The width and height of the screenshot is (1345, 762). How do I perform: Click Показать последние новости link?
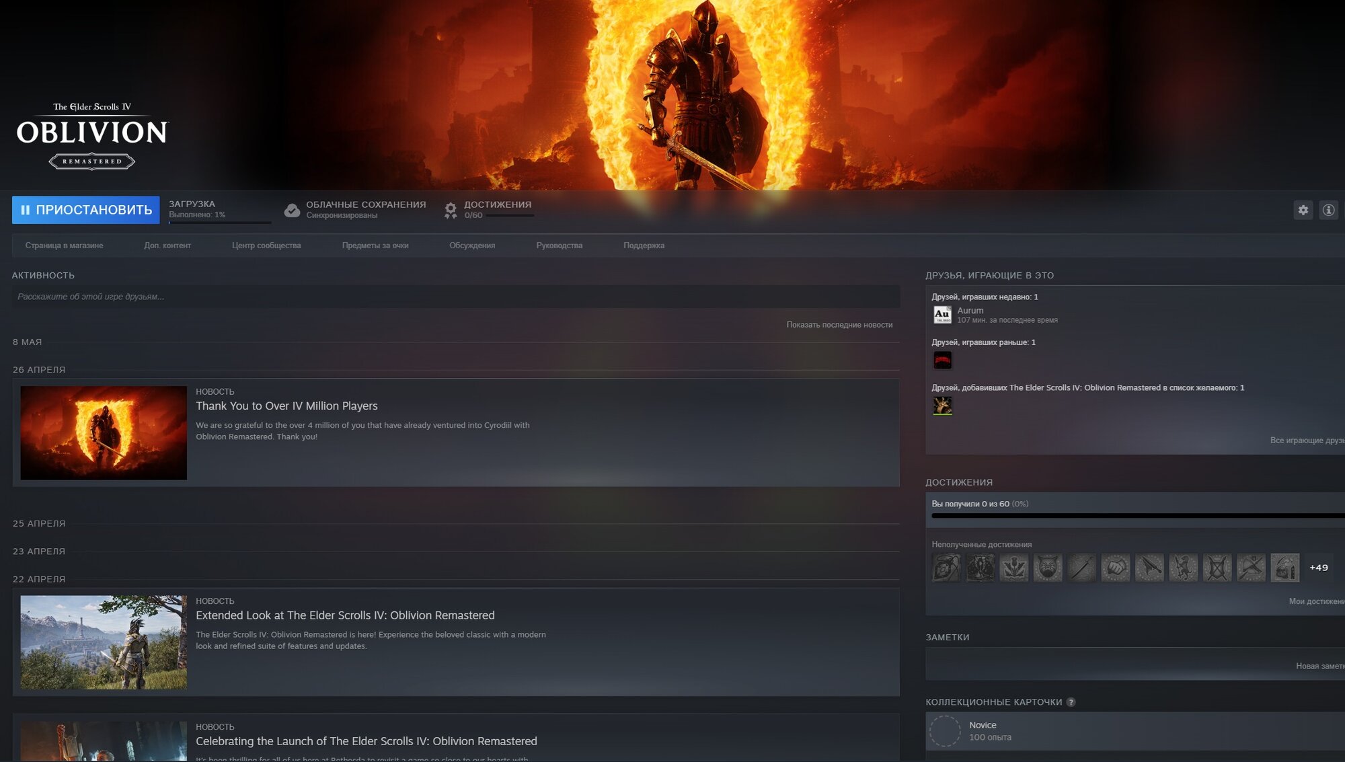[x=839, y=325]
